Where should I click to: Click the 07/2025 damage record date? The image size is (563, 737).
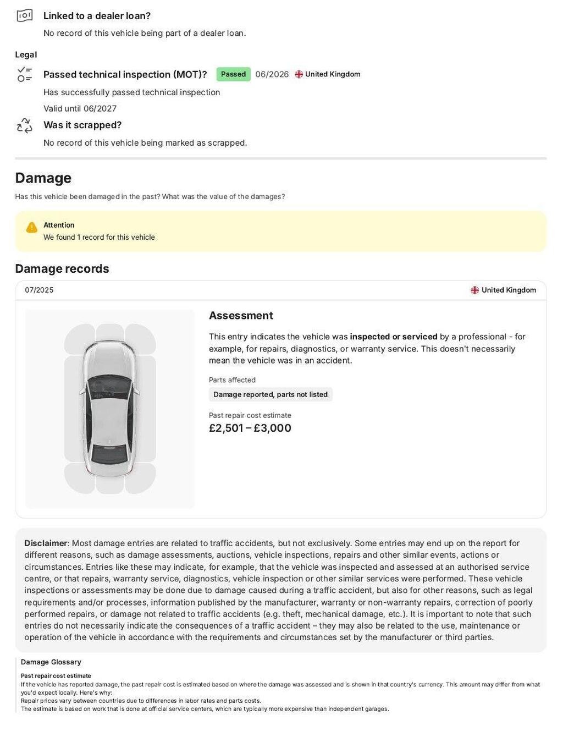click(x=39, y=290)
